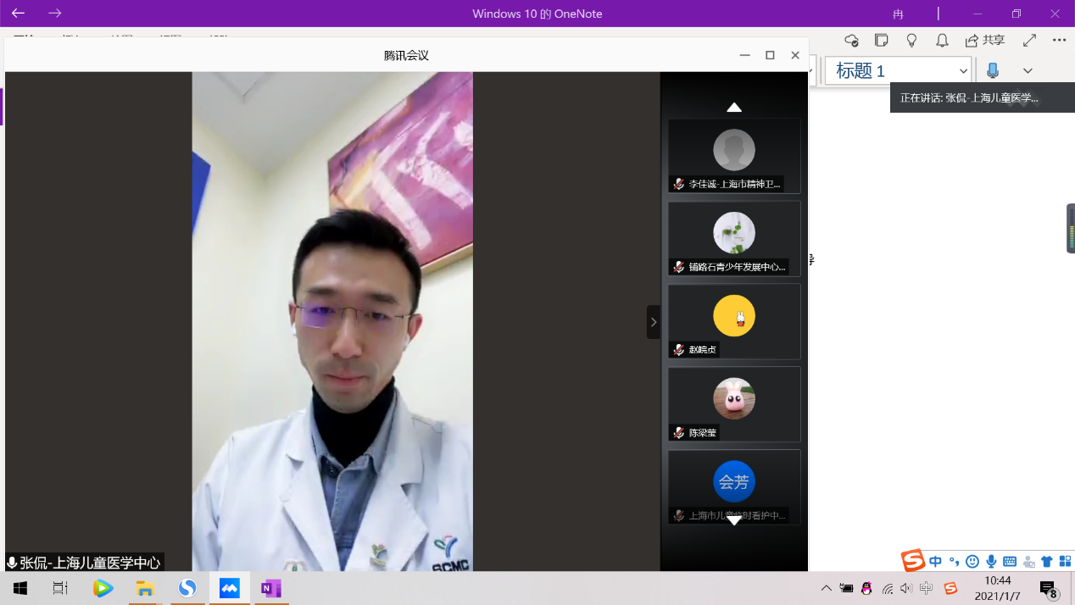Navigate back with the OneNote back arrow

pos(18,14)
